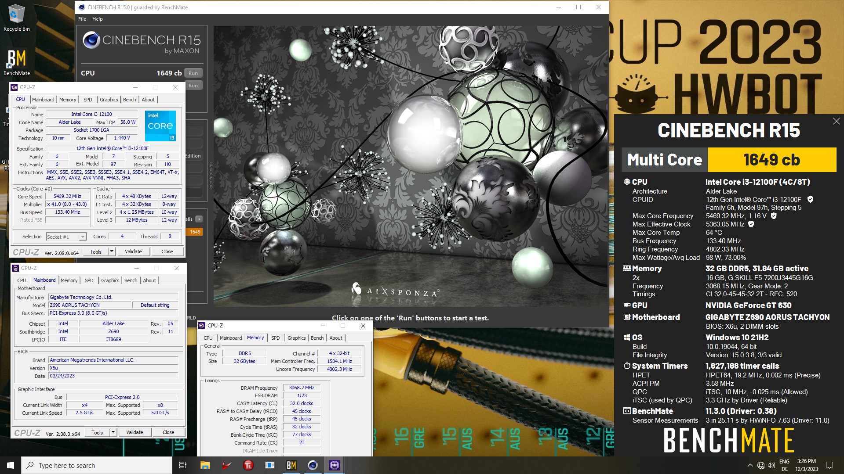Click the CPU chip icon in BenchMate panel
The image size is (844, 474).
click(627, 182)
